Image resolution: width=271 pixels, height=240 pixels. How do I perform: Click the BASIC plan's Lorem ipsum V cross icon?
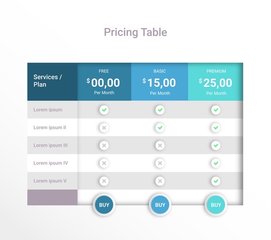coord(160,181)
